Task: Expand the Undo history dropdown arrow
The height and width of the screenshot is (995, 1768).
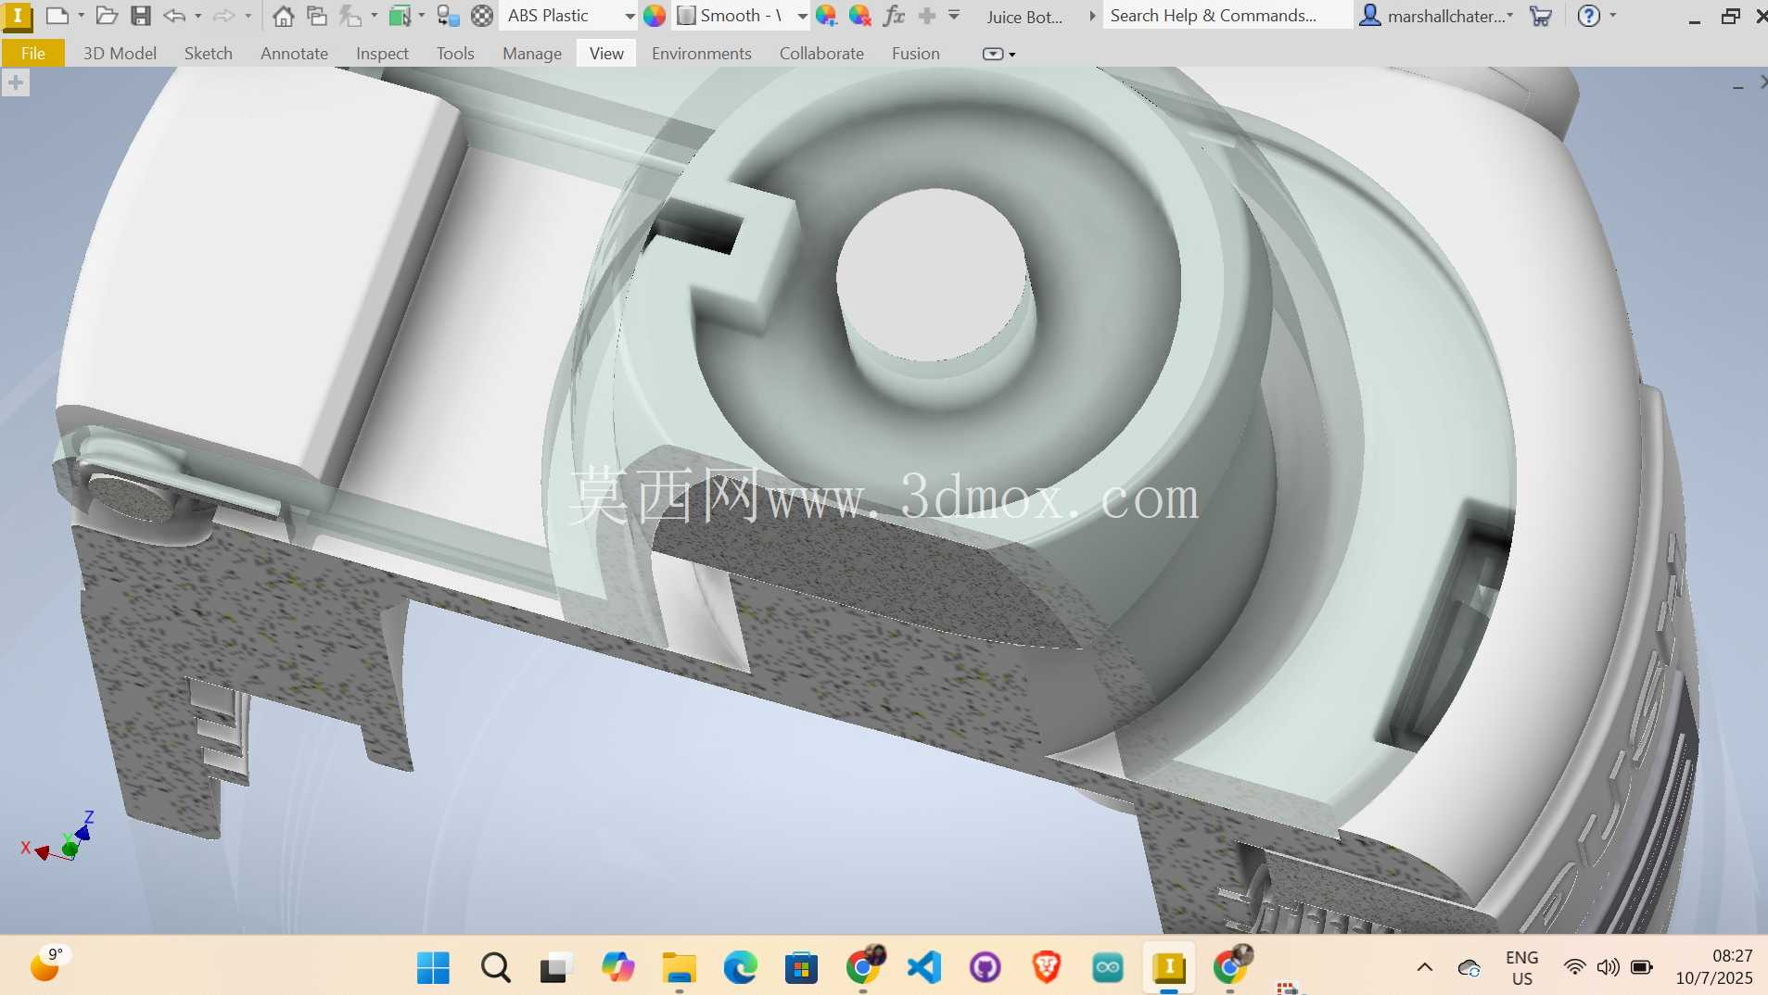Action: click(x=197, y=16)
